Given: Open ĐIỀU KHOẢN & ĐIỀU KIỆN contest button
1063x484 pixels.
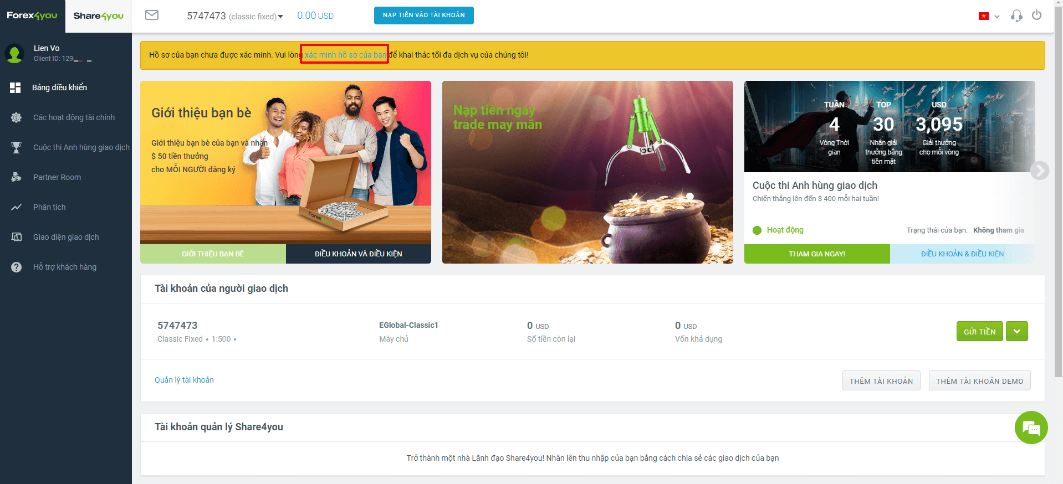Looking at the screenshot, I should point(962,254).
